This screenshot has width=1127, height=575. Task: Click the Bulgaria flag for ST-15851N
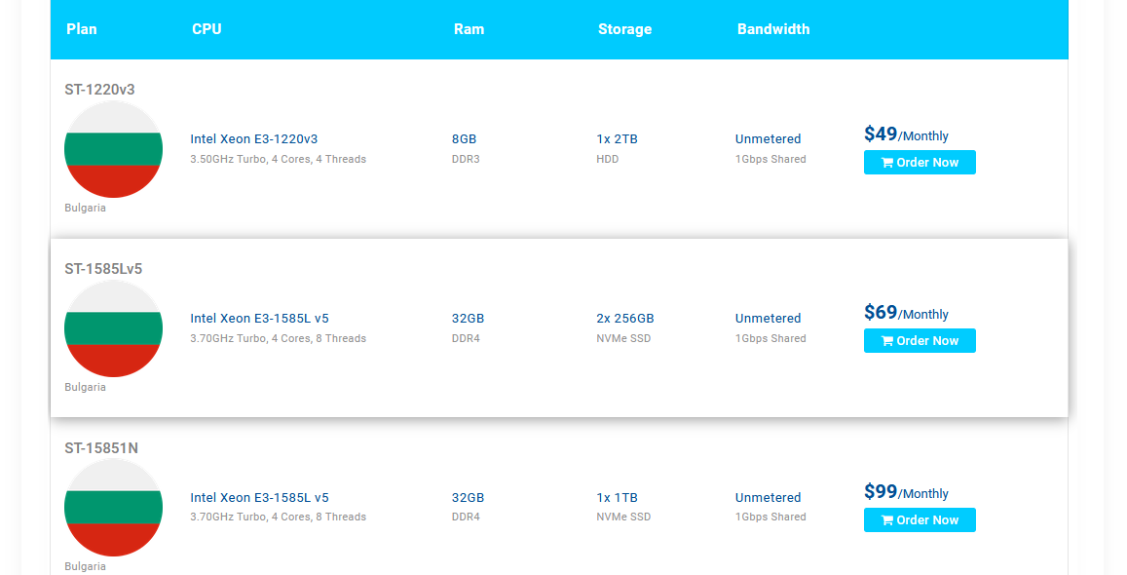113,508
